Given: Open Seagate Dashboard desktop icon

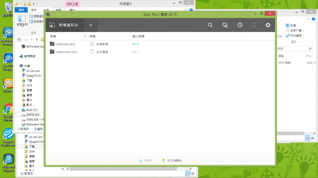Looking at the screenshot, I should (8, 137).
